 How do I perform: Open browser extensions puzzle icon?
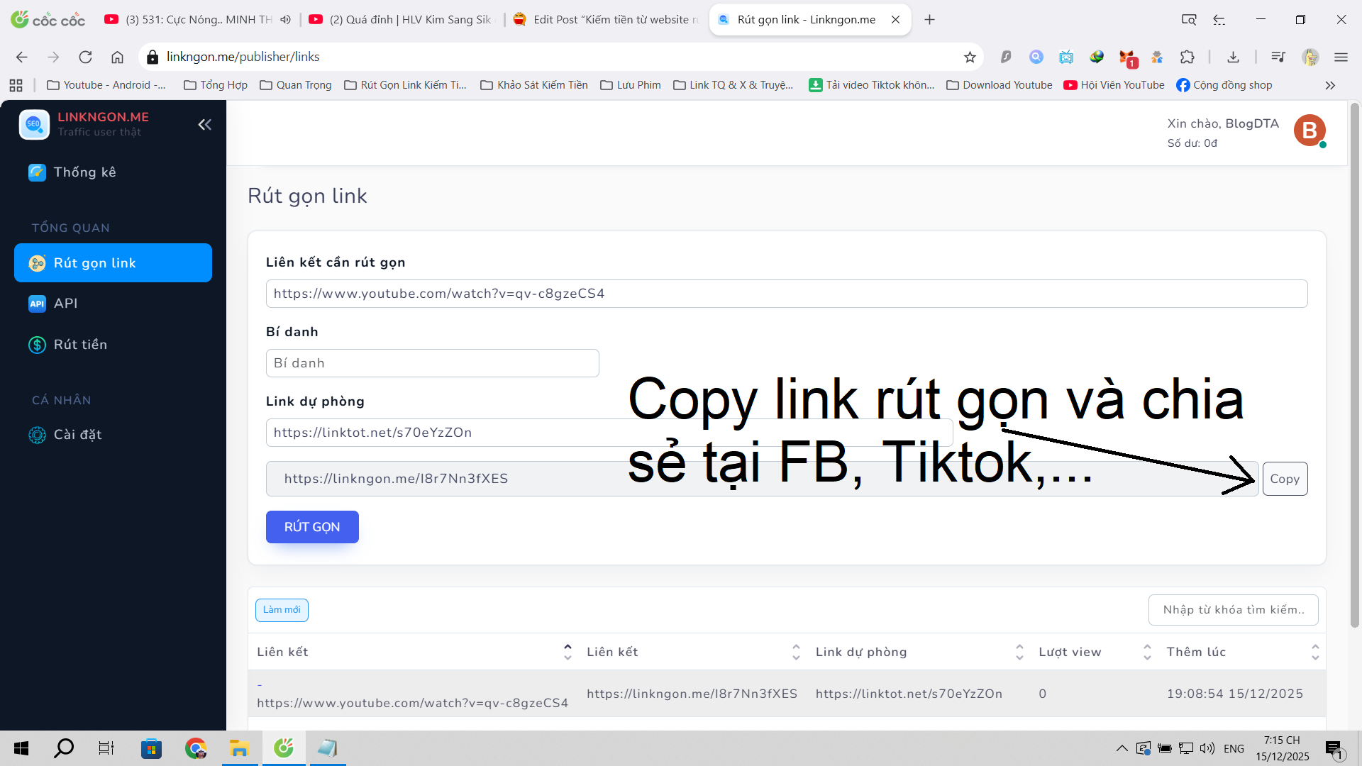pyautogui.click(x=1187, y=57)
